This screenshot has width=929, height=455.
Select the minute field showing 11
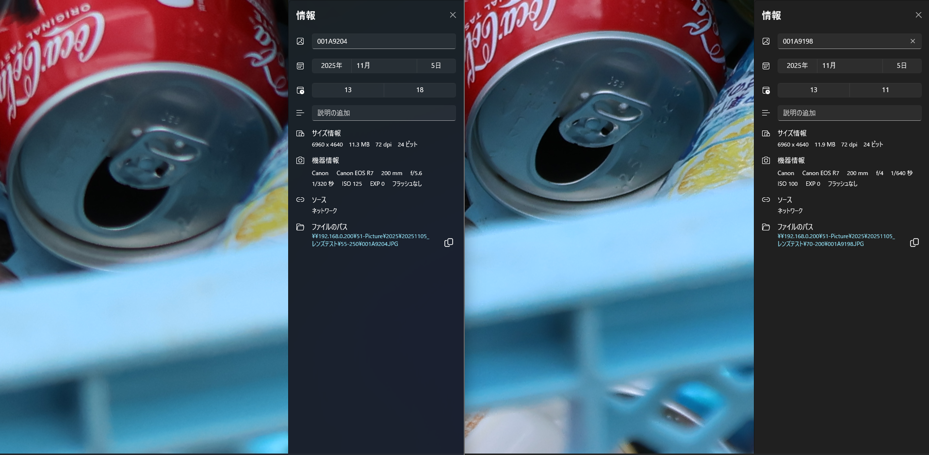tap(885, 90)
